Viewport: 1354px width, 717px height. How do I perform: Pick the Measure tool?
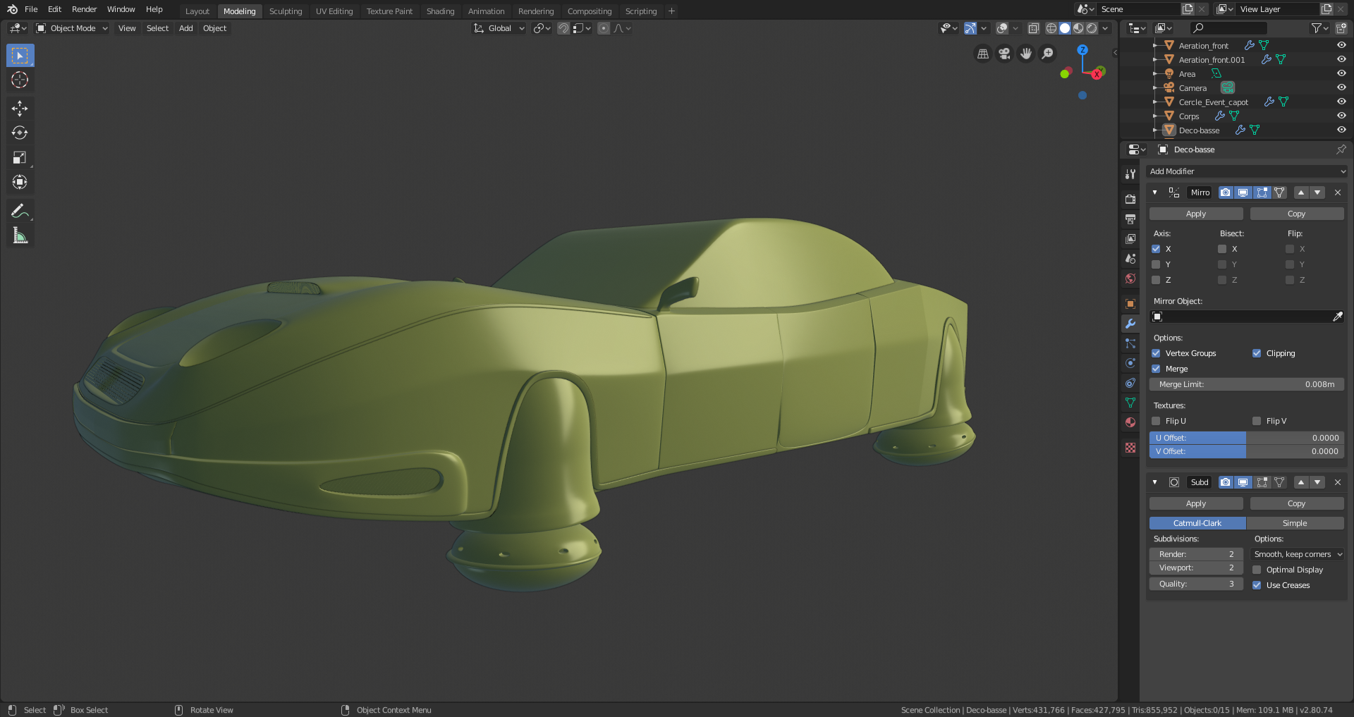coord(20,236)
